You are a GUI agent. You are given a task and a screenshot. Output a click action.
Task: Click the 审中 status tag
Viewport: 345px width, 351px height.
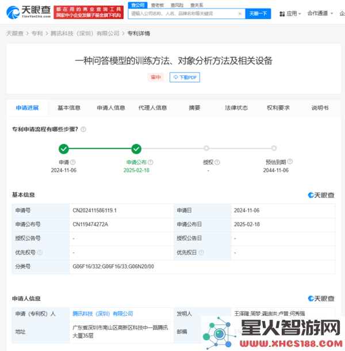[x=156, y=77]
